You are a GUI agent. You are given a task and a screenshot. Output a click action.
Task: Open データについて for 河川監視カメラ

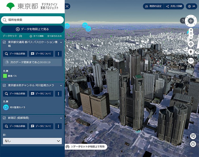click(41, 94)
